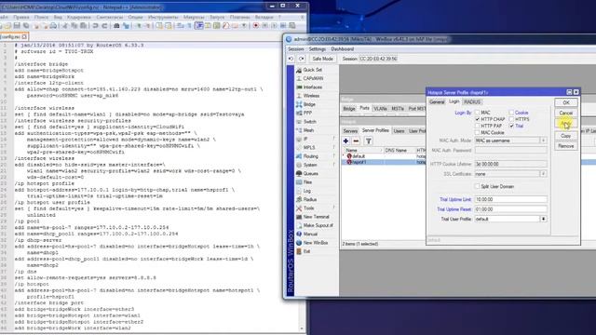This screenshot has height=335, width=596.
Task: Enable HTTP PAP login checkbox
Action: click(x=477, y=126)
